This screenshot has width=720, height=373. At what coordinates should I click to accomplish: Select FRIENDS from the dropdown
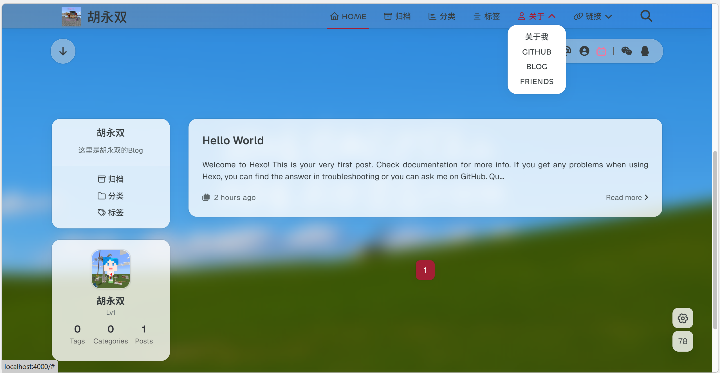click(537, 82)
